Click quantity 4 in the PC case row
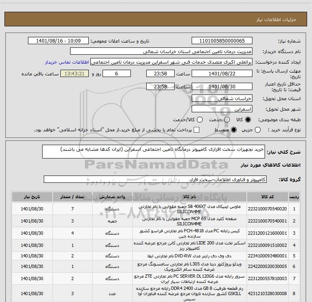Viewport: 312px width, 302px height. [73, 233]
